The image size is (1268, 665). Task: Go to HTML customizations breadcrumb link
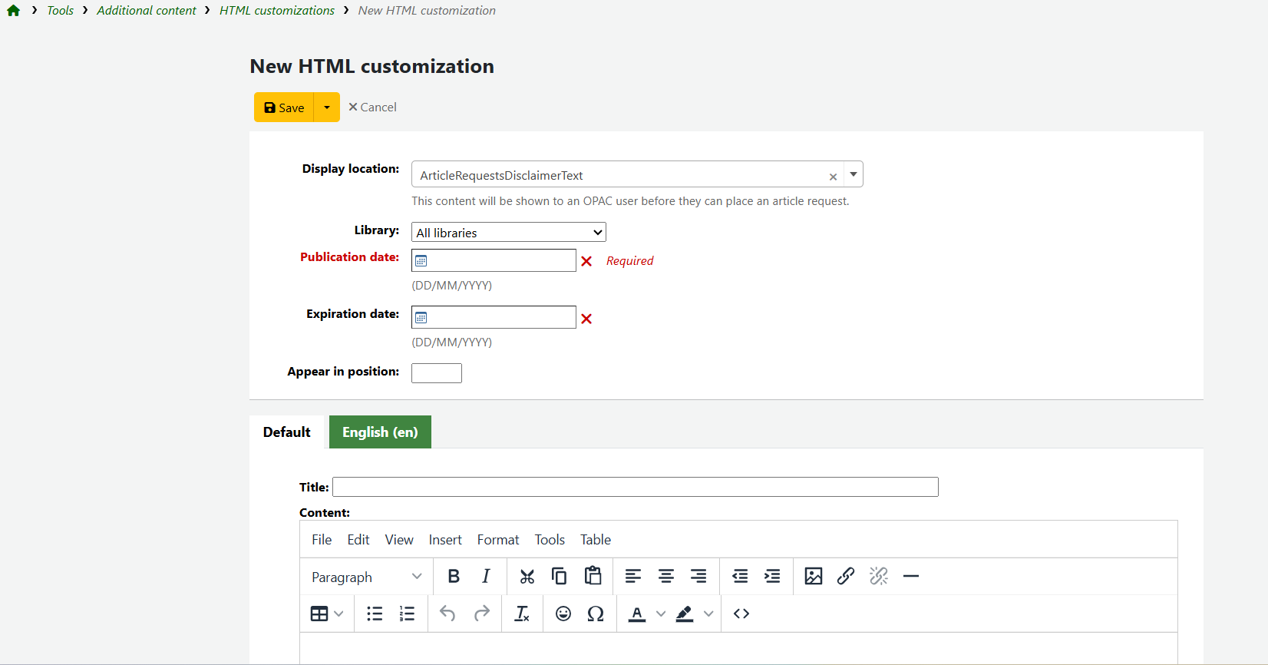tap(276, 11)
